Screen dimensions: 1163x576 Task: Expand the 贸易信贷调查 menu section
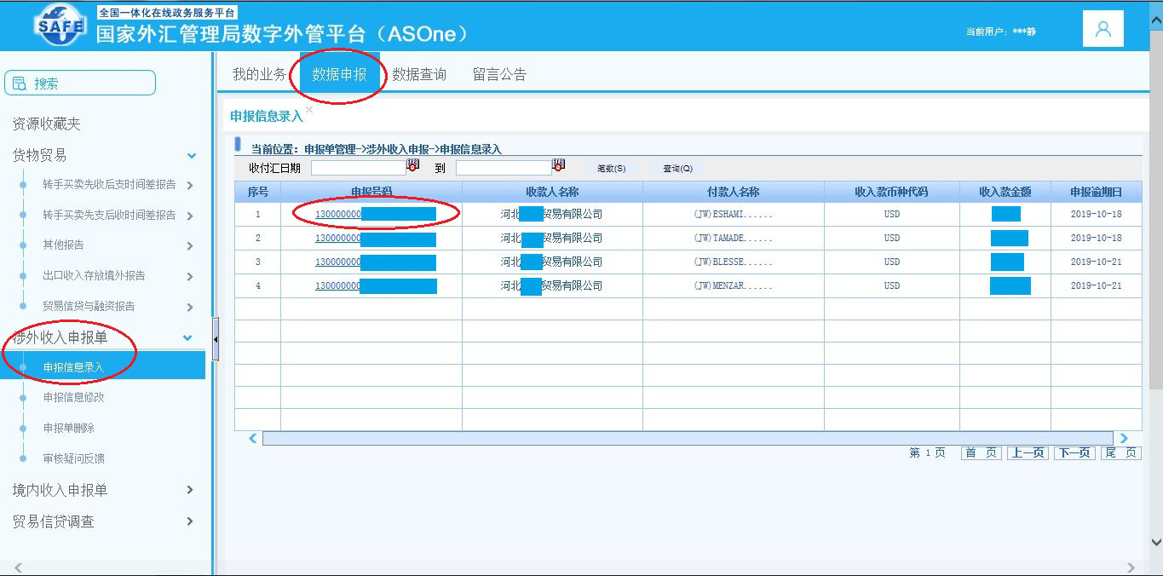tap(189, 521)
